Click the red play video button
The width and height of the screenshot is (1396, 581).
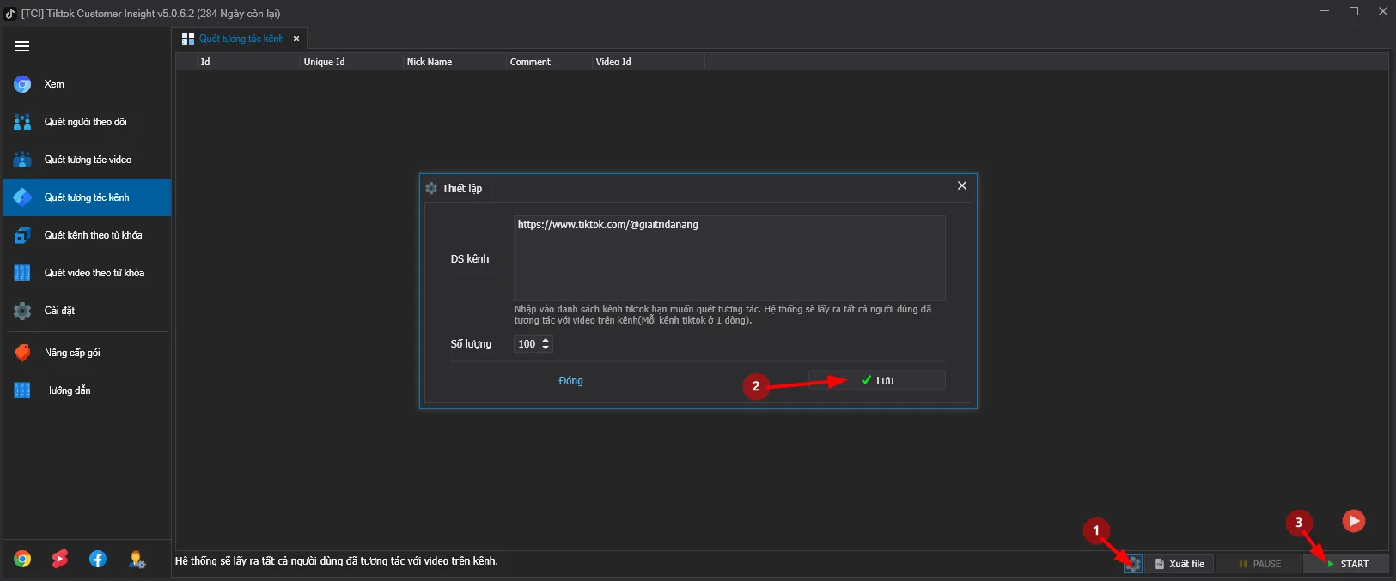coord(1353,521)
